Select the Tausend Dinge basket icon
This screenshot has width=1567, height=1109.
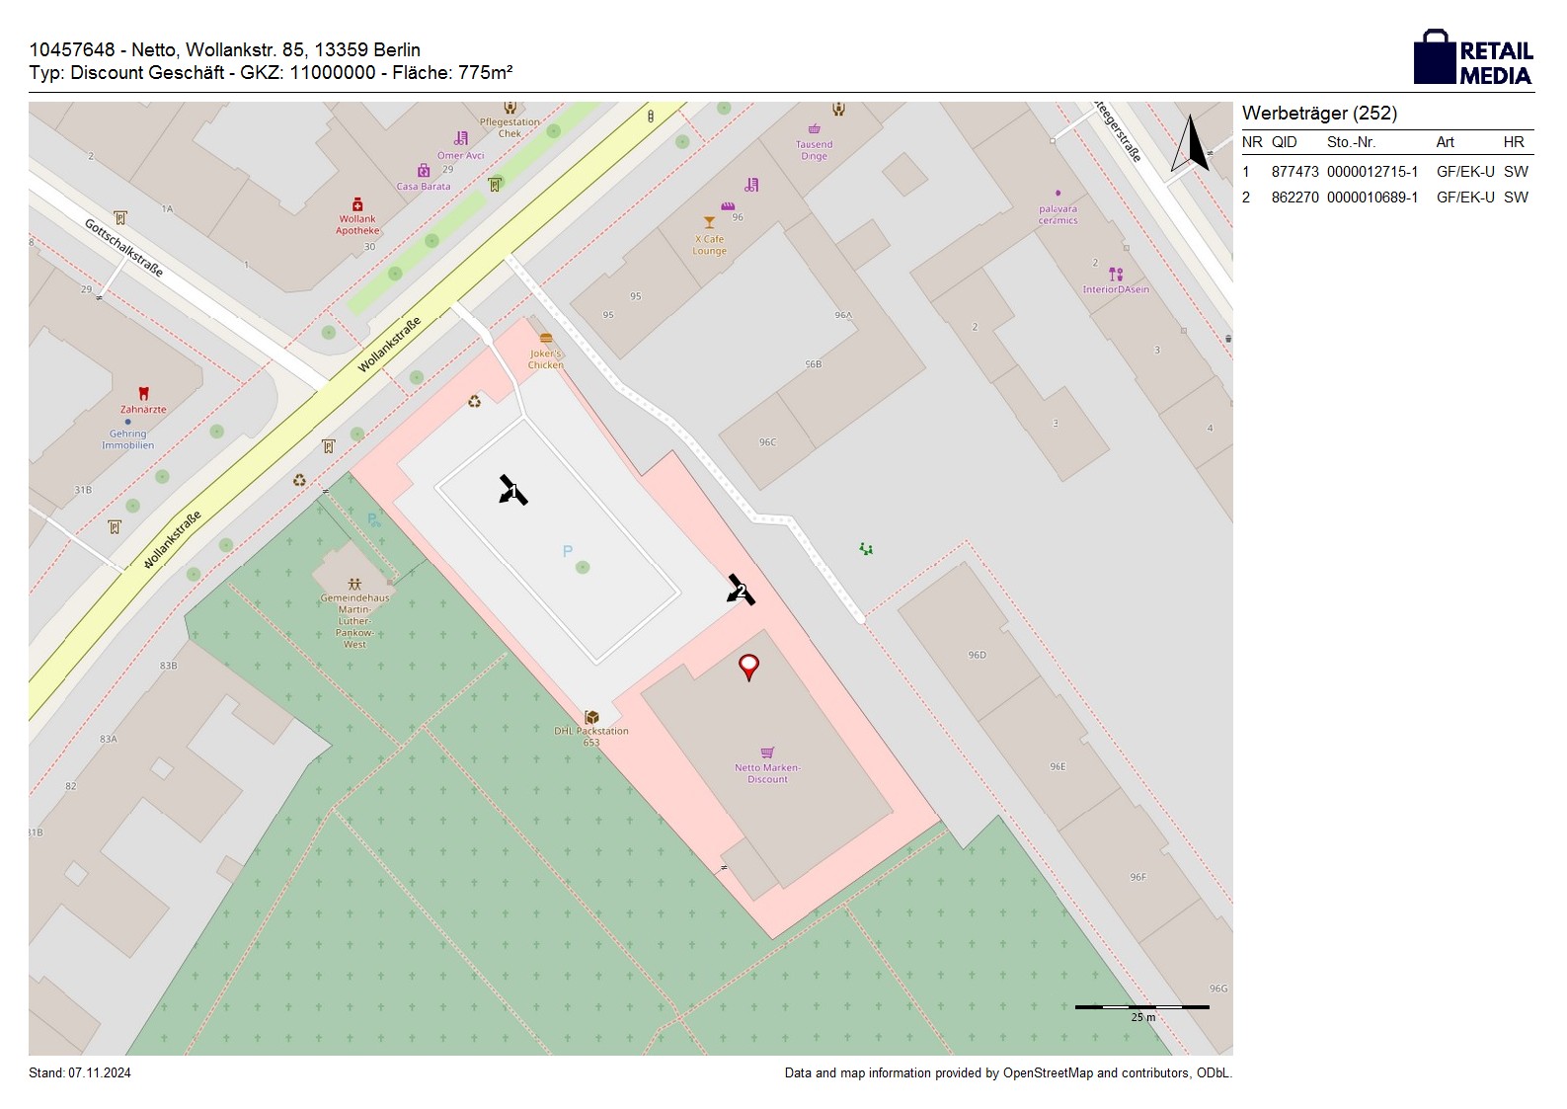pos(814,128)
